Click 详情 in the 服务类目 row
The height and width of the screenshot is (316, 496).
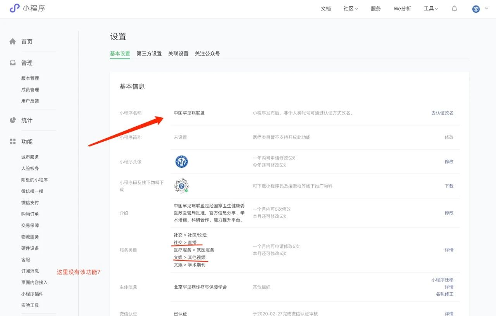[449, 250]
